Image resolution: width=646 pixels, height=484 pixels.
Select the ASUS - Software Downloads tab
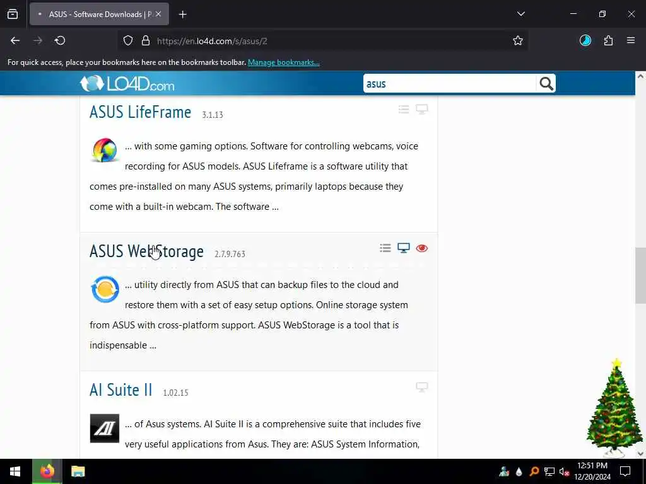tap(99, 14)
